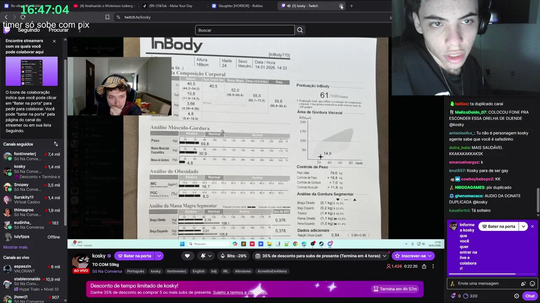Click Bater na porta in chat banner
This screenshot has width=540, height=303.
pyautogui.click(x=499, y=226)
